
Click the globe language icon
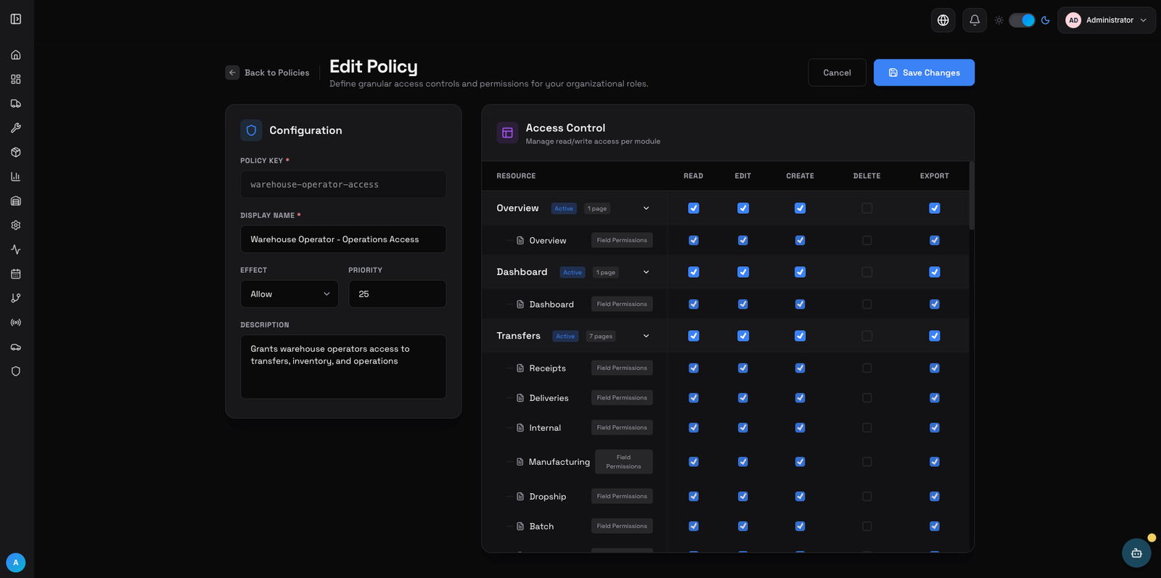[943, 20]
